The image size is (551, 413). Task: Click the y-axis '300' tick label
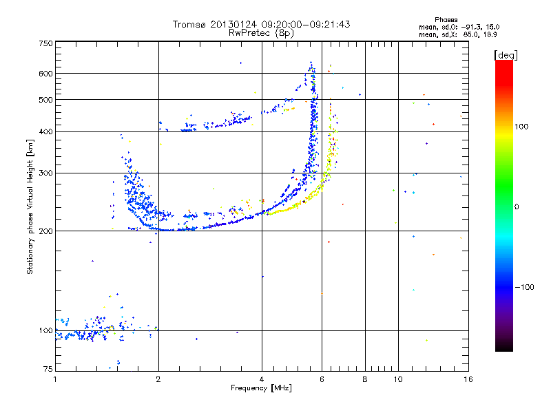coord(46,173)
